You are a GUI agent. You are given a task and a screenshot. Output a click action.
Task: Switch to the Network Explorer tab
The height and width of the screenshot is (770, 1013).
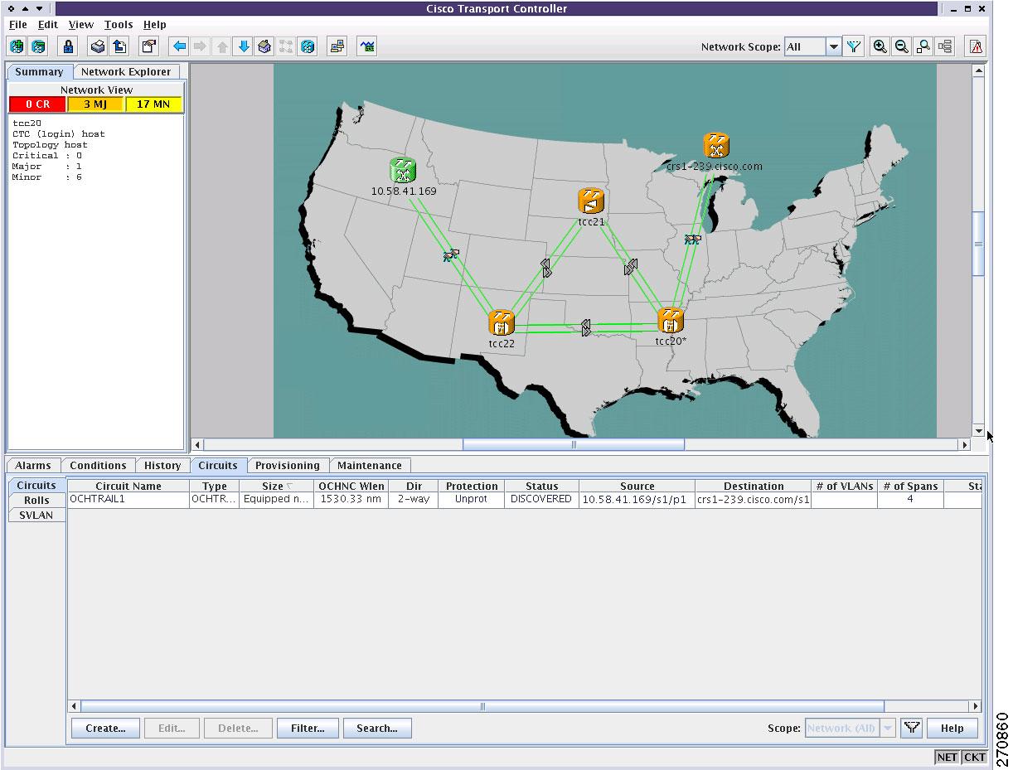point(126,72)
